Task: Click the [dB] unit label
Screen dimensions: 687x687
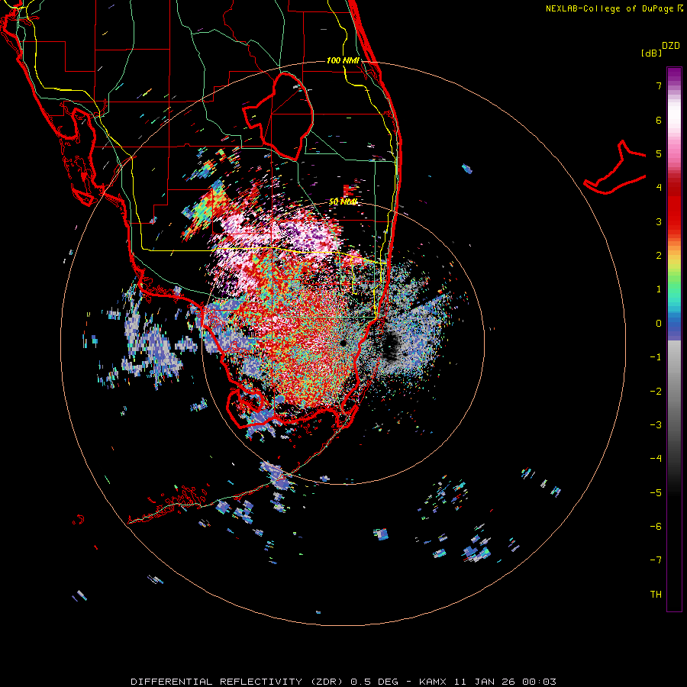Action: click(x=652, y=53)
